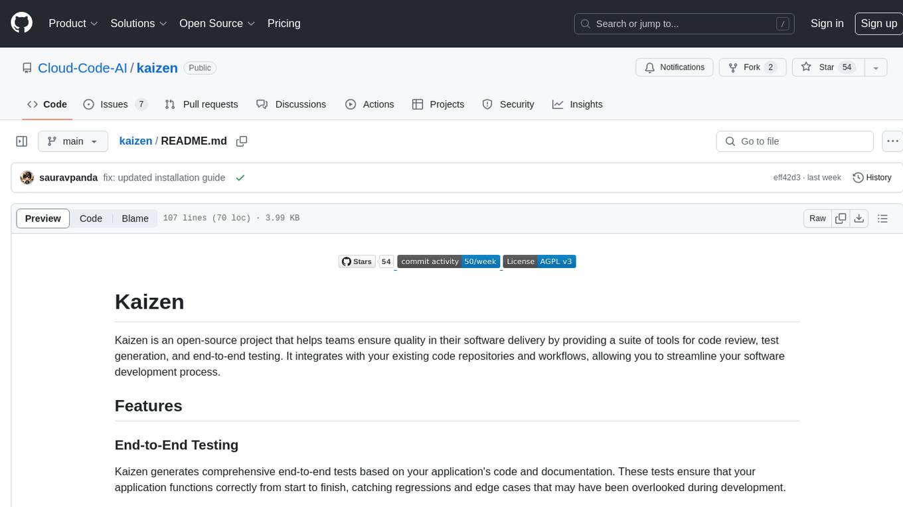This screenshot has height=507, width=903.
Task: Open commit hash eff42d3
Action: (787, 178)
